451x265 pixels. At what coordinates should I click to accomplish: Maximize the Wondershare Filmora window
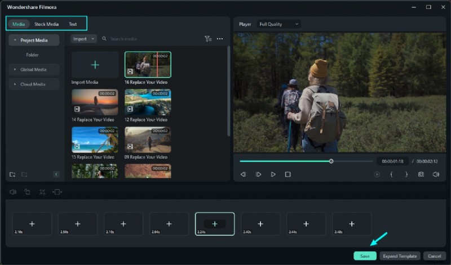coord(428,7)
